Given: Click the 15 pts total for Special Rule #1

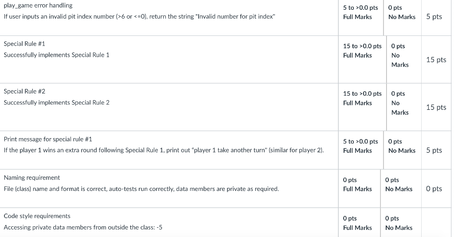Looking at the screenshot, I should 436,60.
